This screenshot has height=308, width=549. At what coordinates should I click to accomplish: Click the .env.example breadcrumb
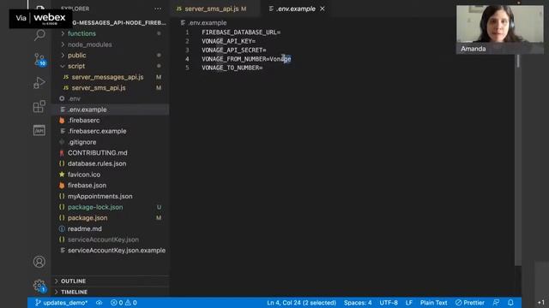pyautogui.click(x=204, y=23)
